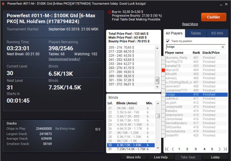Screen dimensions: 231x161
Task: Select player yewtree51 row
Action: coord(196,86)
